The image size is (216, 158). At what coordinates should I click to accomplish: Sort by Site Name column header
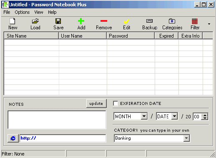[31, 36]
